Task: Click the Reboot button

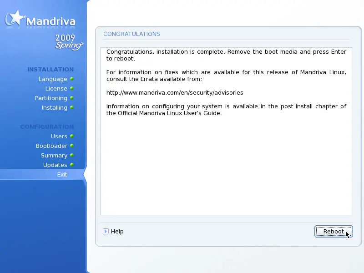Action: pyautogui.click(x=334, y=232)
